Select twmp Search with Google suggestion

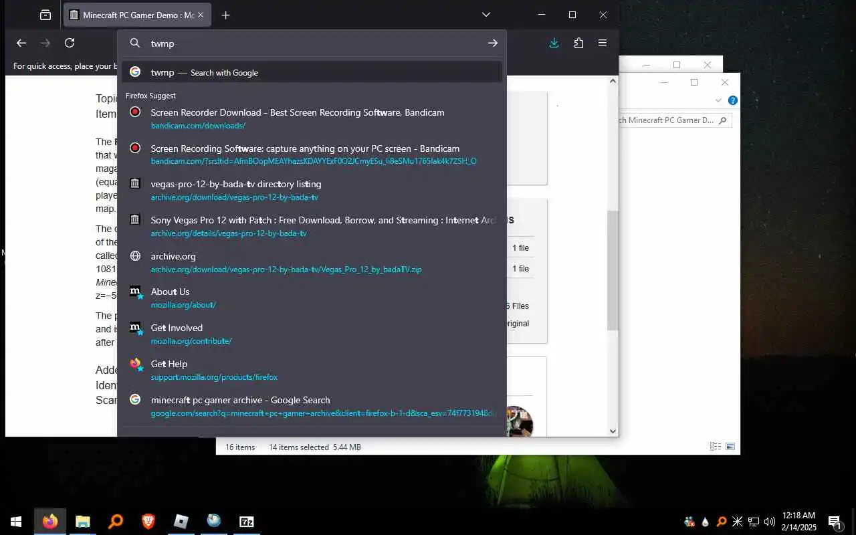click(312, 72)
